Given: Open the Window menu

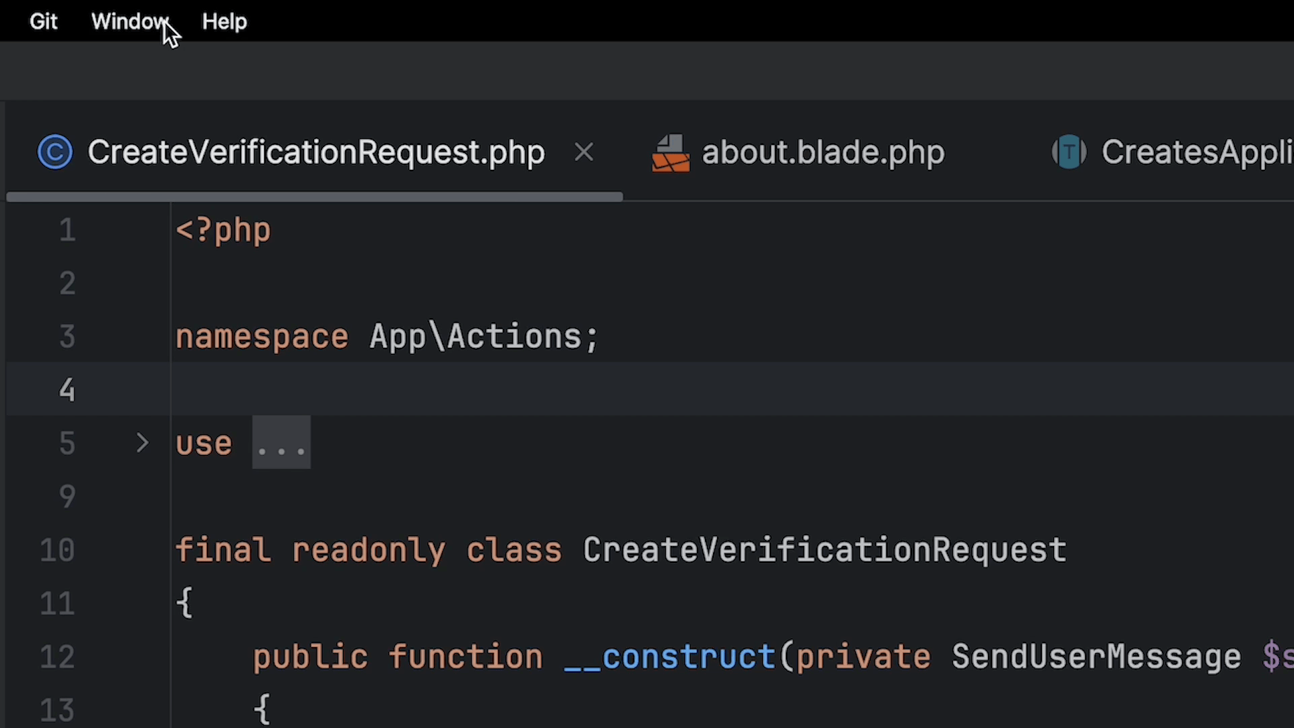Looking at the screenshot, I should point(129,22).
